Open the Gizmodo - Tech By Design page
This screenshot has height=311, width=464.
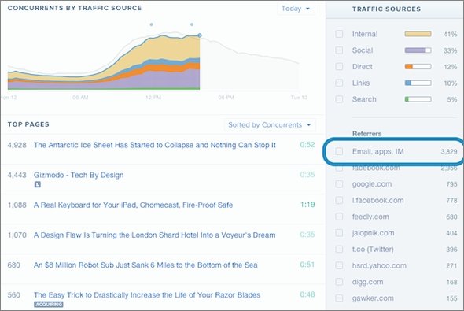tap(79, 175)
